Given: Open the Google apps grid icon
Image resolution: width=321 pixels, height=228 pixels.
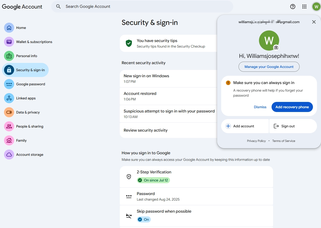Looking at the screenshot, I should coord(304,7).
